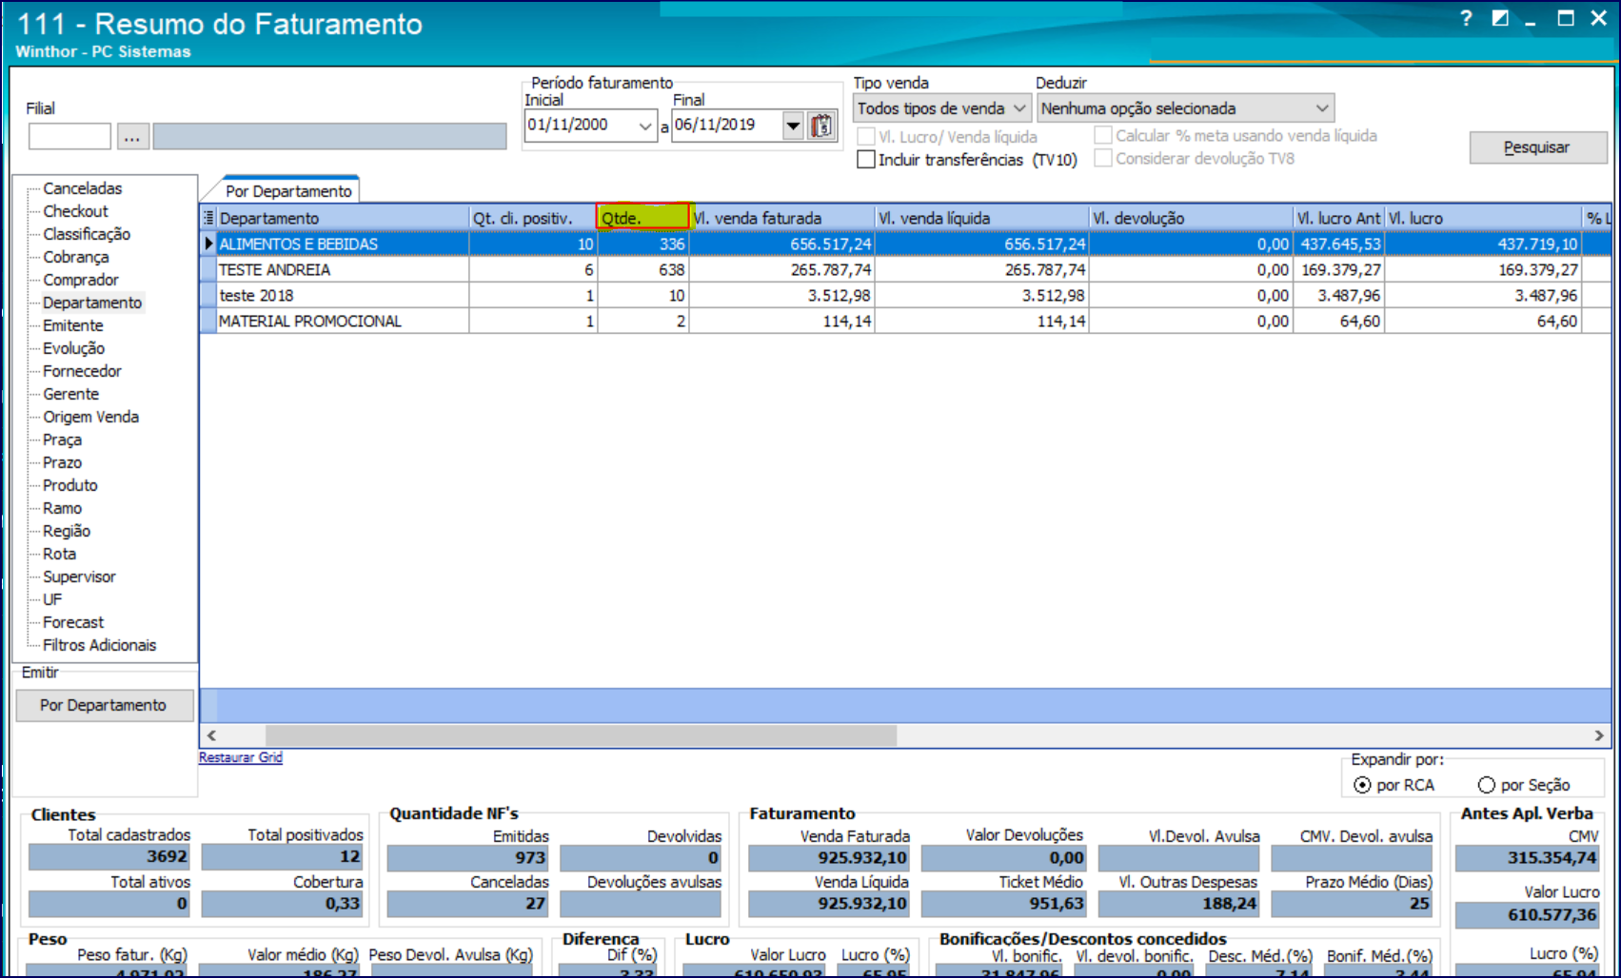Viewport: 1621px width, 978px height.
Task: Select Fornecedor in the side tree
Action: (82, 371)
